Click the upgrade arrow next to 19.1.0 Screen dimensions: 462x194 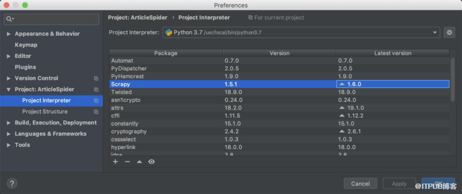(x=342, y=108)
